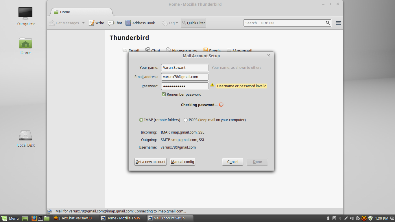Open the file manager panel launcher
This screenshot has height=222, width=395.
[x=47, y=218]
